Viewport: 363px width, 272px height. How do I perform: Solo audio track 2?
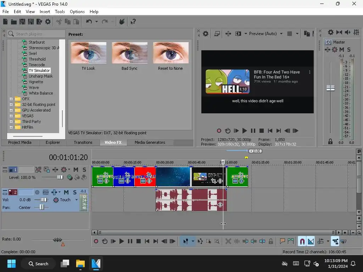(74, 192)
